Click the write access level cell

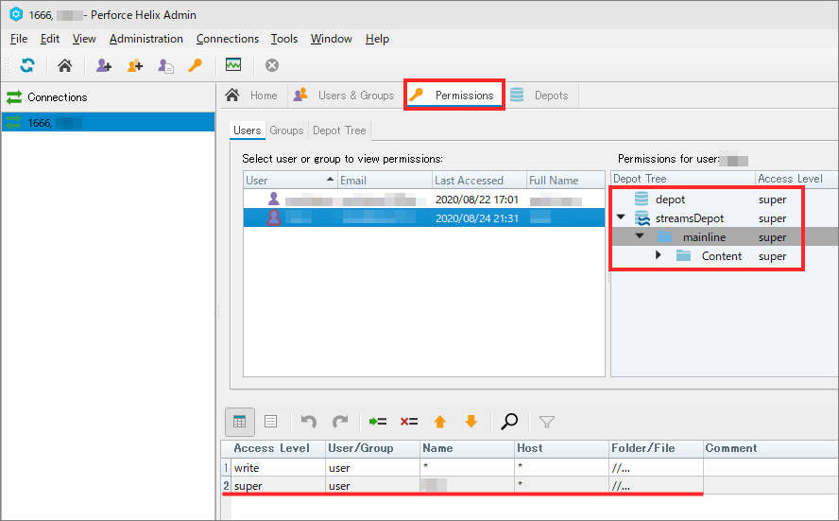click(278, 467)
